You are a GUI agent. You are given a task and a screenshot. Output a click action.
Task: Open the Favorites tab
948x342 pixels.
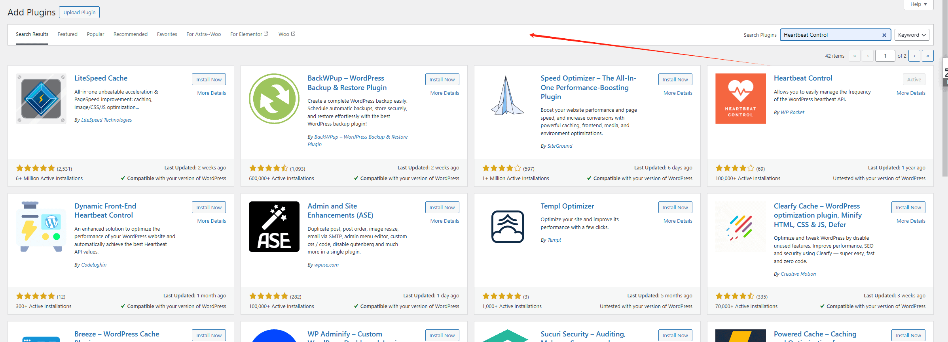167,34
